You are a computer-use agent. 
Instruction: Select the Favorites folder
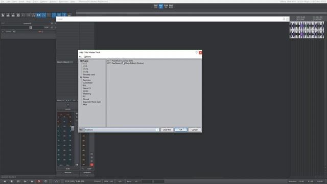pyautogui.click(x=87, y=80)
